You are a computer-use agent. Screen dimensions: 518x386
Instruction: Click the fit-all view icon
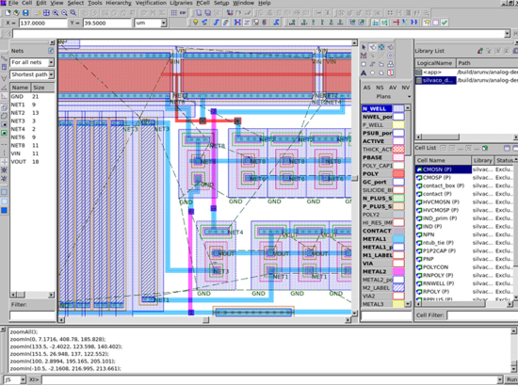(46, 13)
